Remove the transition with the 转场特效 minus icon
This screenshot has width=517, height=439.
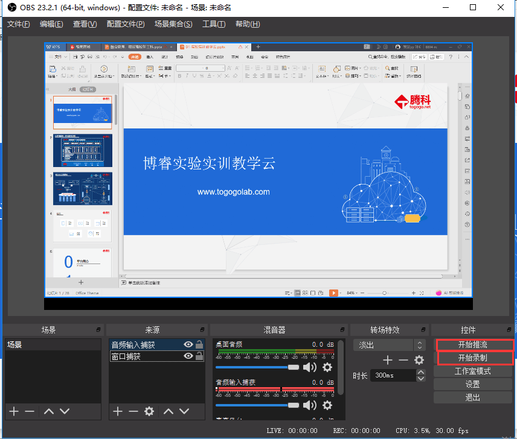click(403, 360)
